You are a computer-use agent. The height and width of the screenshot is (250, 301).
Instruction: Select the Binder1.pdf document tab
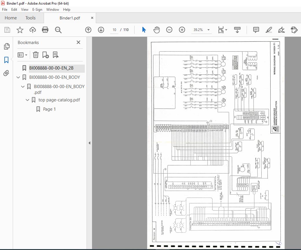tap(70, 18)
